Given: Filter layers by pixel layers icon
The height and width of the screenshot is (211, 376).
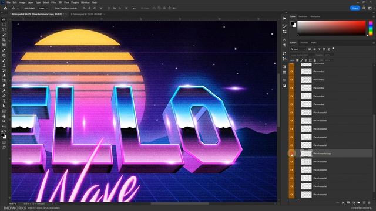Looking at the screenshot, I should click(310, 49).
